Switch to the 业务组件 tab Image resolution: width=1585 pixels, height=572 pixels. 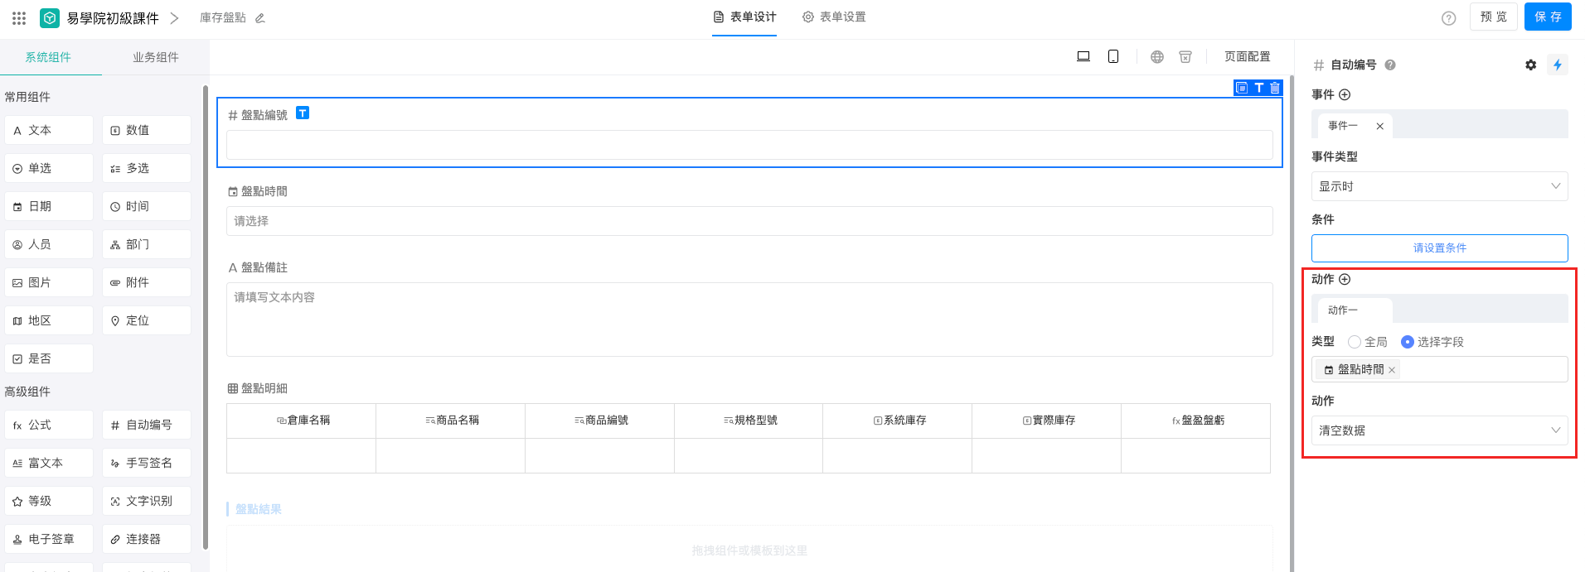[155, 57]
